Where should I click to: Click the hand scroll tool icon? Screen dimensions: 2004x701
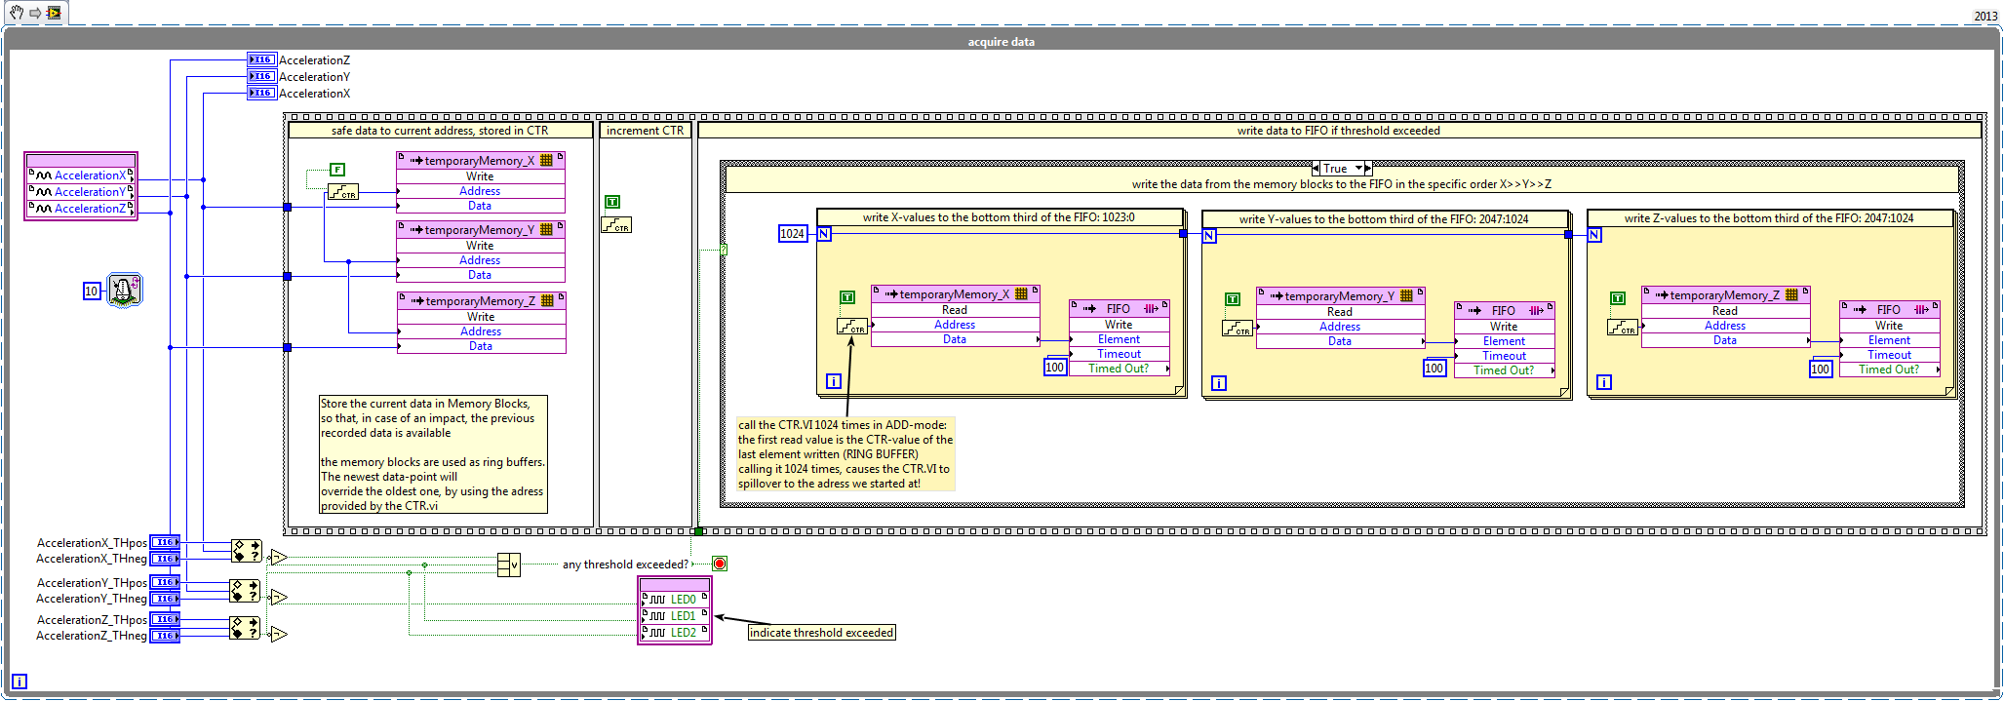[17, 13]
